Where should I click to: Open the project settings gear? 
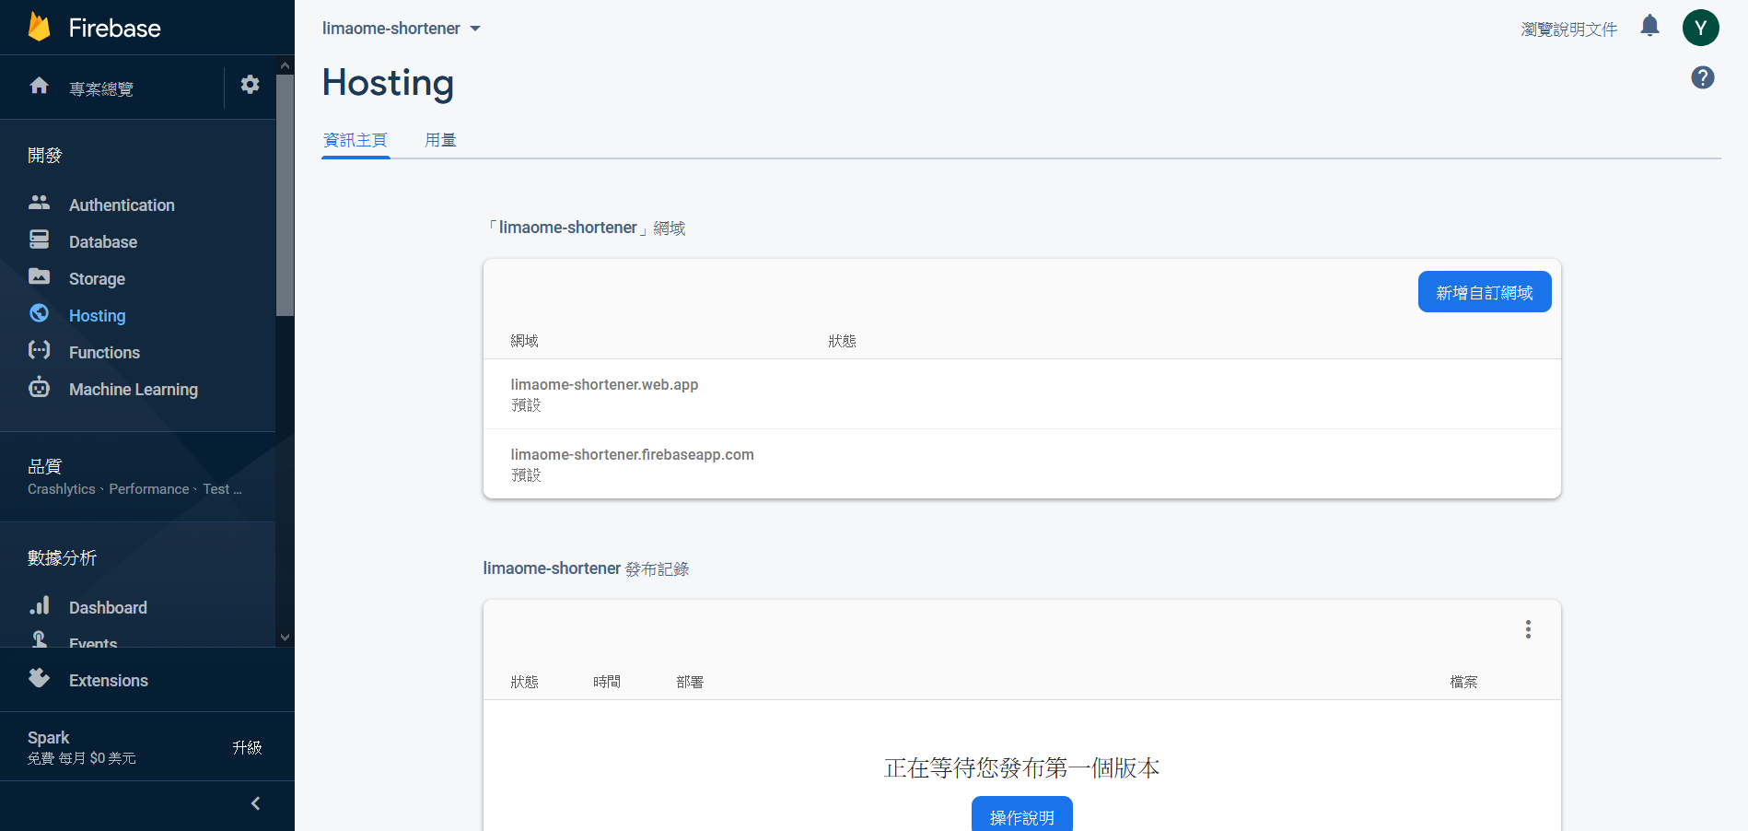click(x=250, y=85)
